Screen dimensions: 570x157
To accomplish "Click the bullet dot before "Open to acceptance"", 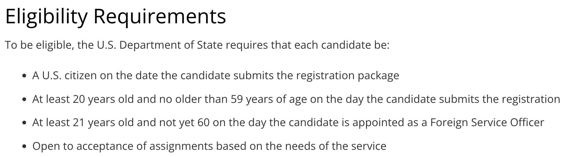I will (x=24, y=147).
